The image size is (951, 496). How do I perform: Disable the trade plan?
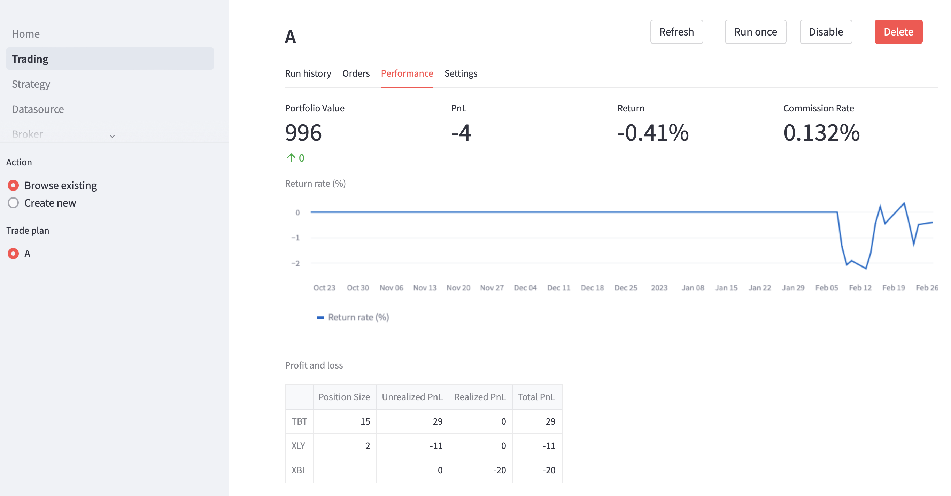(x=826, y=32)
